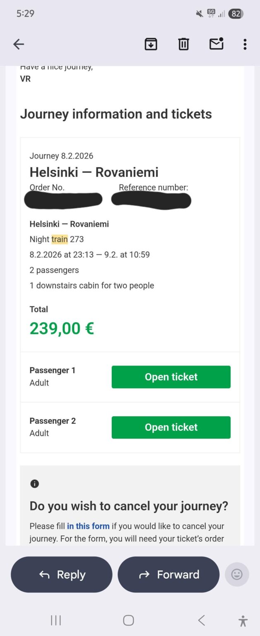The image size is (260, 636).
Task: Open the three-dot overflow menu
Action: pyautogui.click(x=245, y=44)
